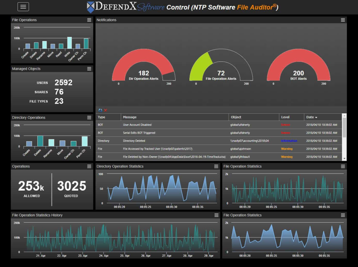Grab the notifications table scrollbar thumb
The width and height of the screenshot is (358, 267).
(344, 127)
